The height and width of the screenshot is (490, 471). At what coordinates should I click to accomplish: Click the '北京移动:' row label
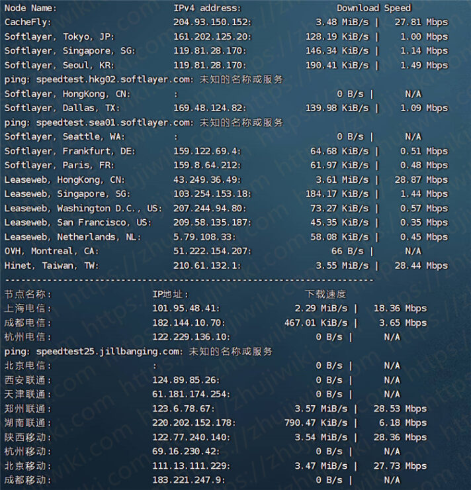(x=28, y=466)
